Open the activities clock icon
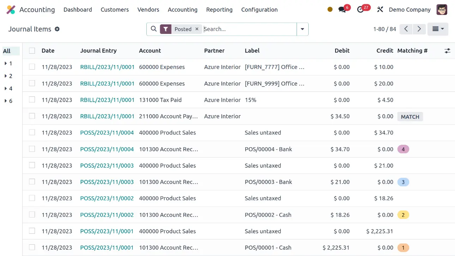455x256 pixels. click(360, 10)
